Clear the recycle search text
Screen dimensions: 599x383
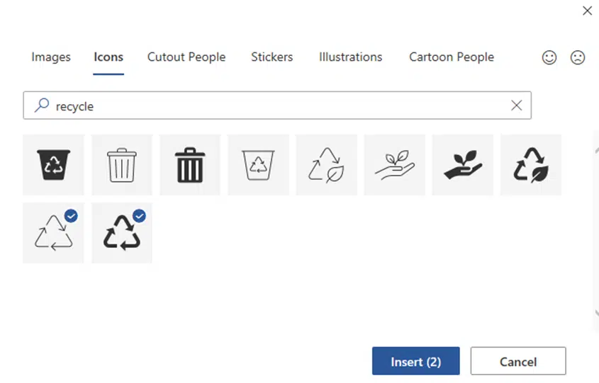[x=517, y=105]
